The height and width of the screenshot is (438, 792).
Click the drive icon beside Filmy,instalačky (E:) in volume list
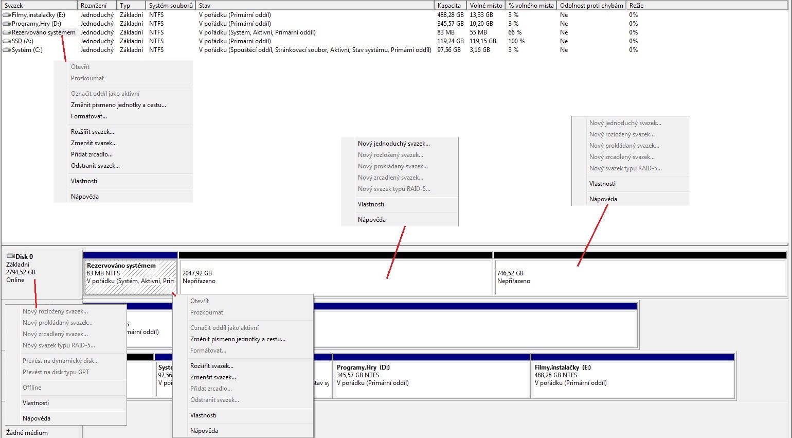coord(7,15)
